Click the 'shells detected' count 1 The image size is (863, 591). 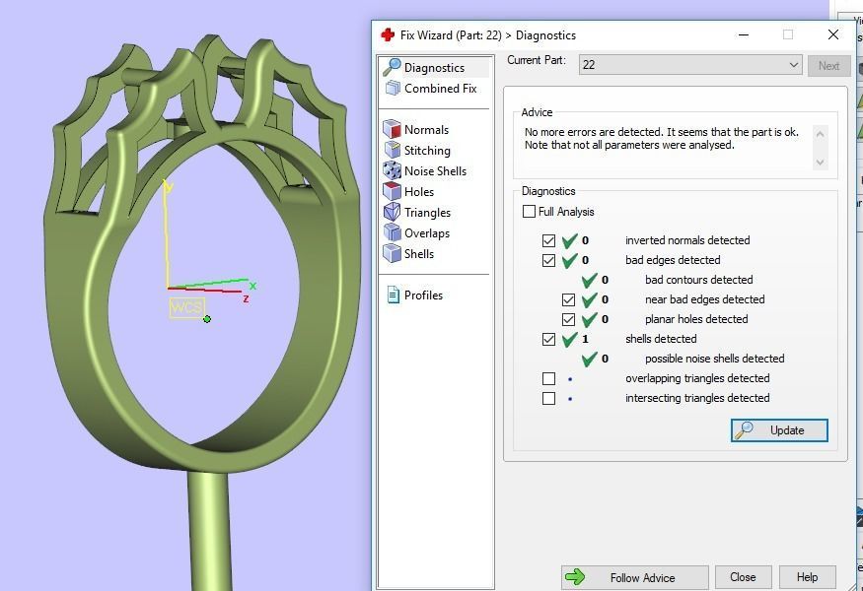(x=585, y=339)
